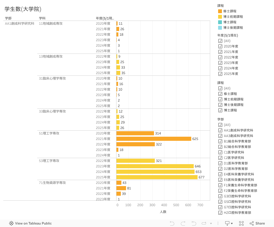
Task: Click the Tableau logo icon
Action: click(12, 223)
